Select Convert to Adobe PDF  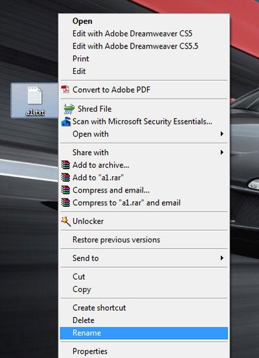coord(144,89)
